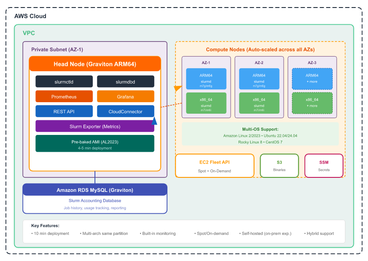Click the Multi-OS Support heading
368x261 pixels.
click(x=260, y=129)
